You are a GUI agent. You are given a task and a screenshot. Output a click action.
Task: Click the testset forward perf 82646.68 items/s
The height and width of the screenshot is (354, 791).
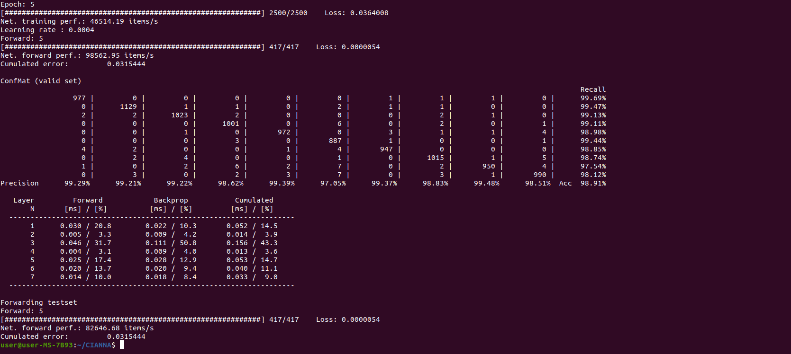(119, 328)
